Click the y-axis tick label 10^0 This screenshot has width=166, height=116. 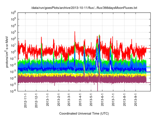[x=13, y=52]
